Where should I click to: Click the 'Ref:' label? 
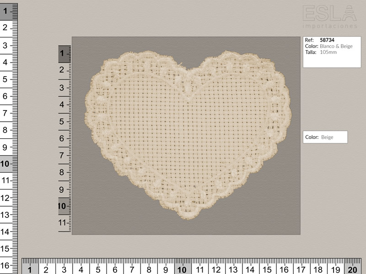pyautogui.click(x=309, y=40)
